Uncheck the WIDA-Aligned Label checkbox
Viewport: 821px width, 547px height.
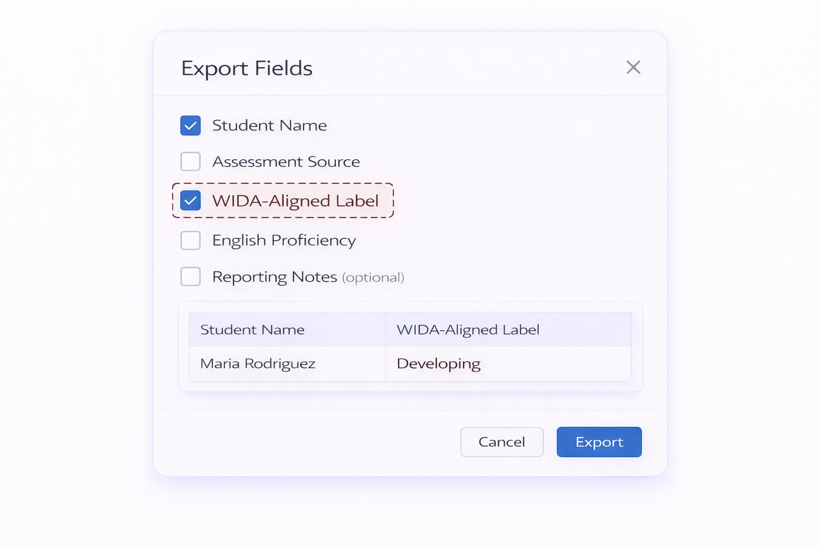pos(190,201)
